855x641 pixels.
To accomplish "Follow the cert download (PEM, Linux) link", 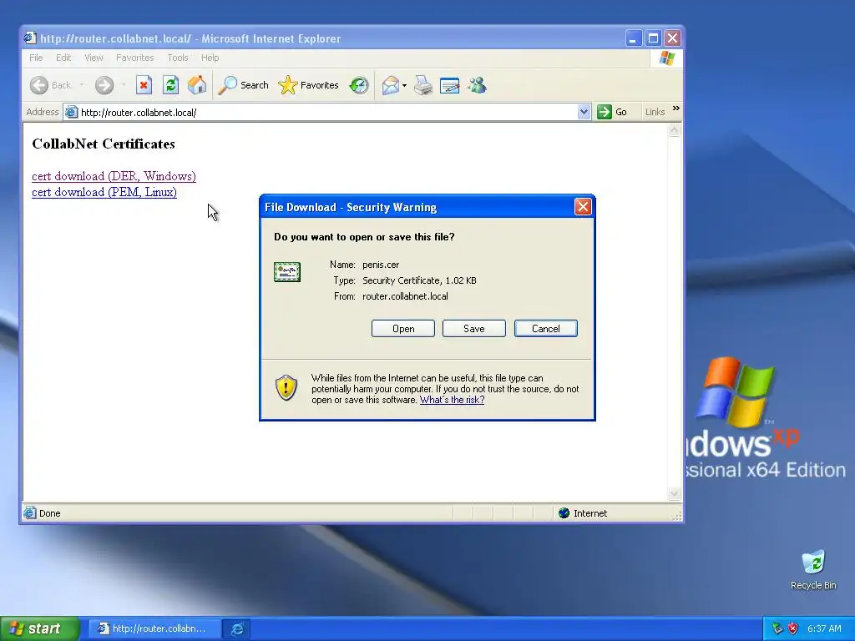I will pos(104,192).
